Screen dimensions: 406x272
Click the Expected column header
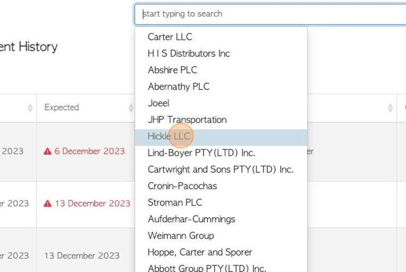click(x=62, y=107)
